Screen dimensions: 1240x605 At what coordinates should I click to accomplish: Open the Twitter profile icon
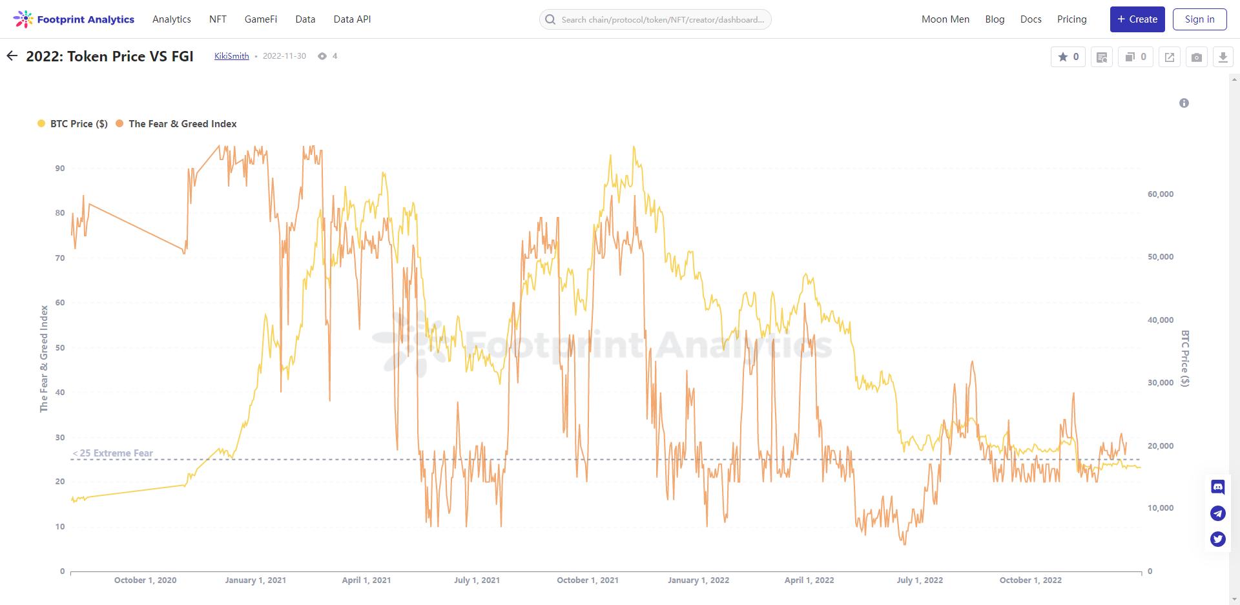[1217, 538]
